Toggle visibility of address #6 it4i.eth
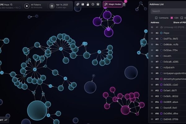This screenshot has width=186, height=124. 152,56
